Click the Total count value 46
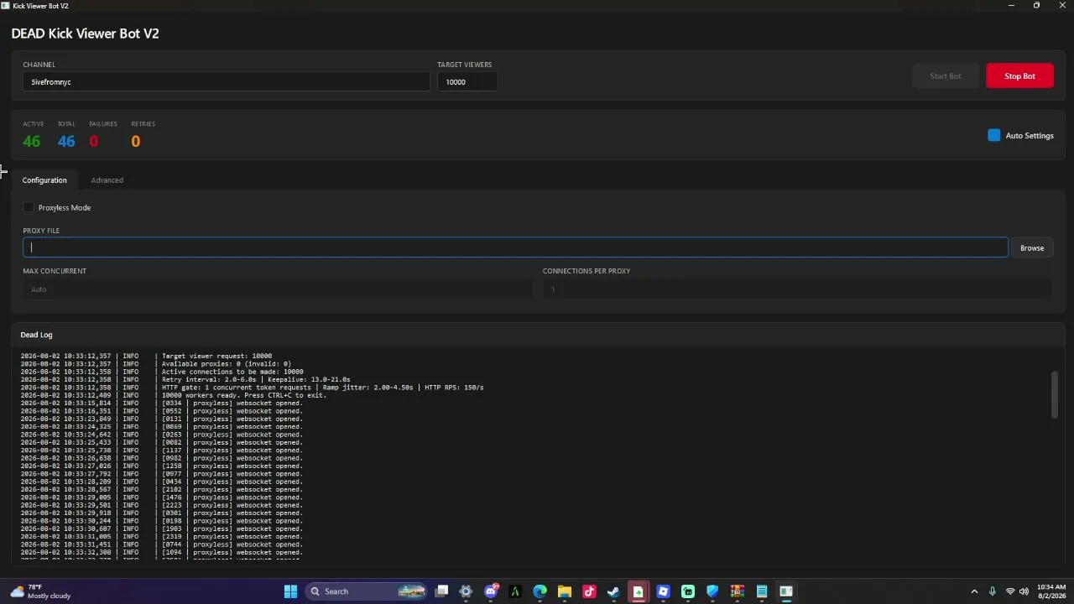 click(66, 141)
